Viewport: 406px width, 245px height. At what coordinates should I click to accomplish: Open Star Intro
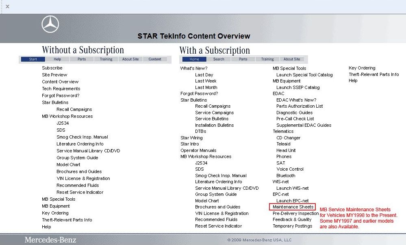[x=189, y=144]
